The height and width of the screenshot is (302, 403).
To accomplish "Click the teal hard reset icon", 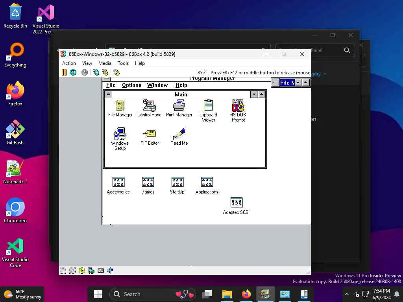I will pos(73,72).
